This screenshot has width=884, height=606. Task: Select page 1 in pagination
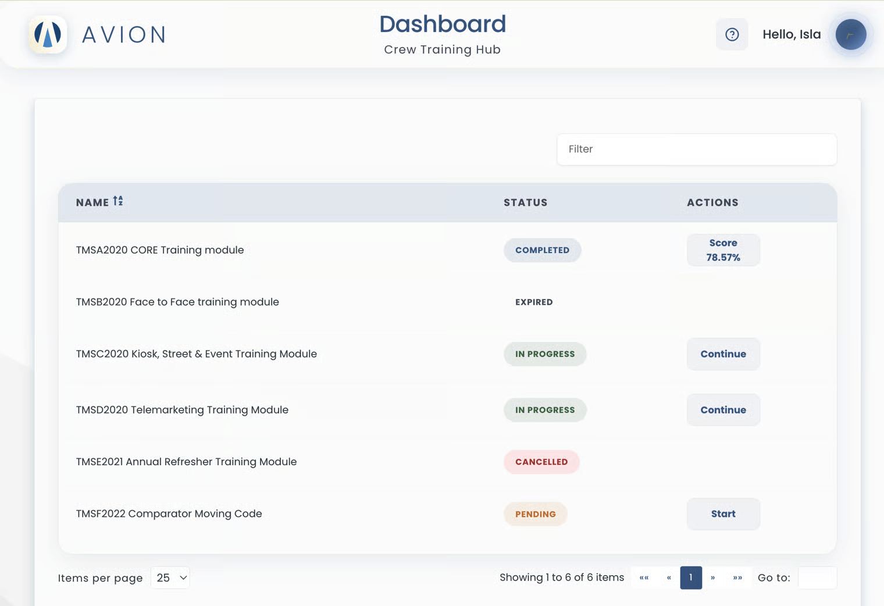tap(691, 578)
